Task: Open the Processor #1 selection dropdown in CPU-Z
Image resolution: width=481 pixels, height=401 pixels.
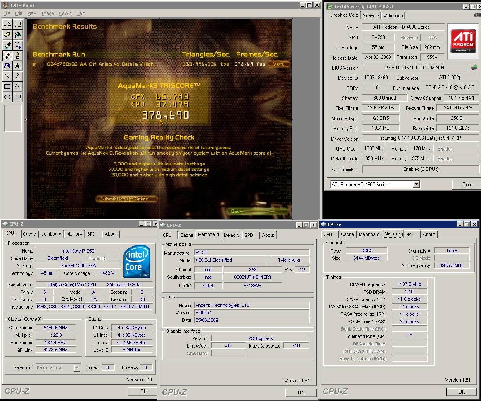Action: coord(77,367)
